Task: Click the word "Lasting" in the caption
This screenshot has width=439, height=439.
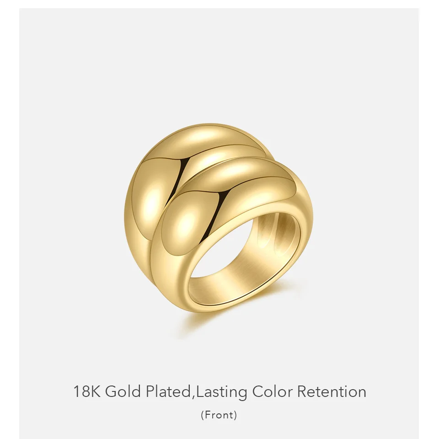Action: [221, 392]
